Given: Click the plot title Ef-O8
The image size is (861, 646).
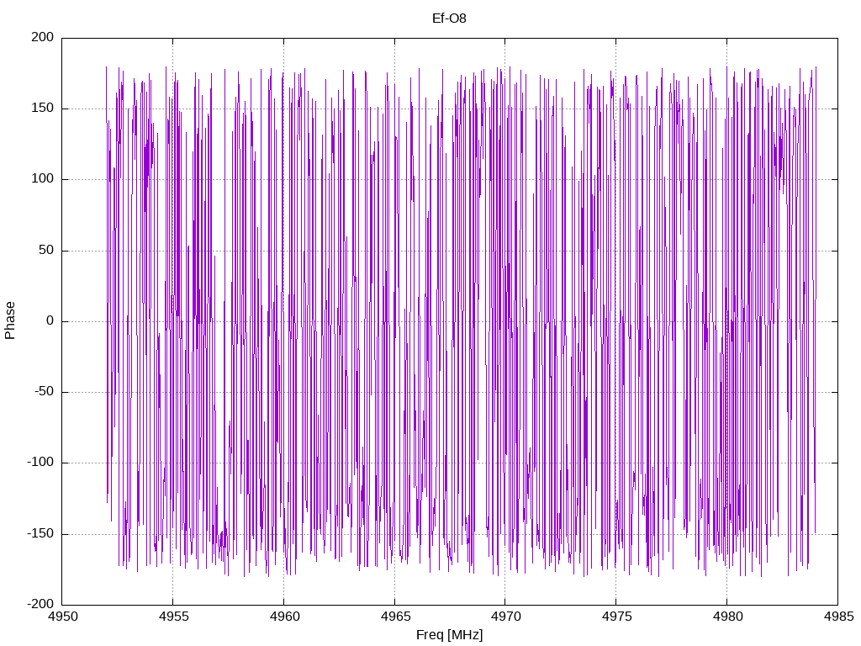Looking at the screenshot, I should 449,19.
